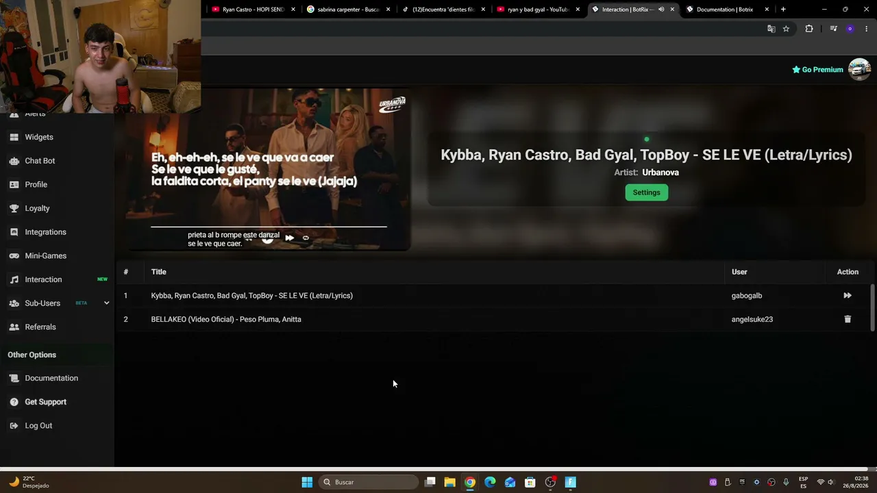Viewport: 877px width, 493px height.
Task: Click the Get Support link
Action: click(x=45, y=402)
